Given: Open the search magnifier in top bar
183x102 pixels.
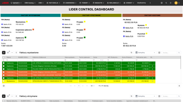Looking at the screenshot, I should click(x=166, y=3).
